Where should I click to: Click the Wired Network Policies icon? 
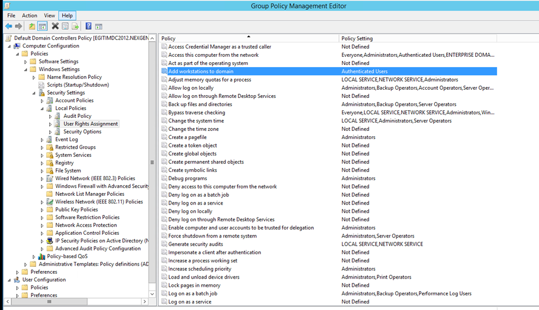[x=50, y=179]
